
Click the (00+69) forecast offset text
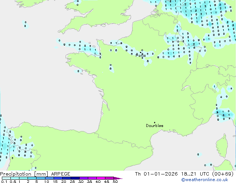coord(223,174)
